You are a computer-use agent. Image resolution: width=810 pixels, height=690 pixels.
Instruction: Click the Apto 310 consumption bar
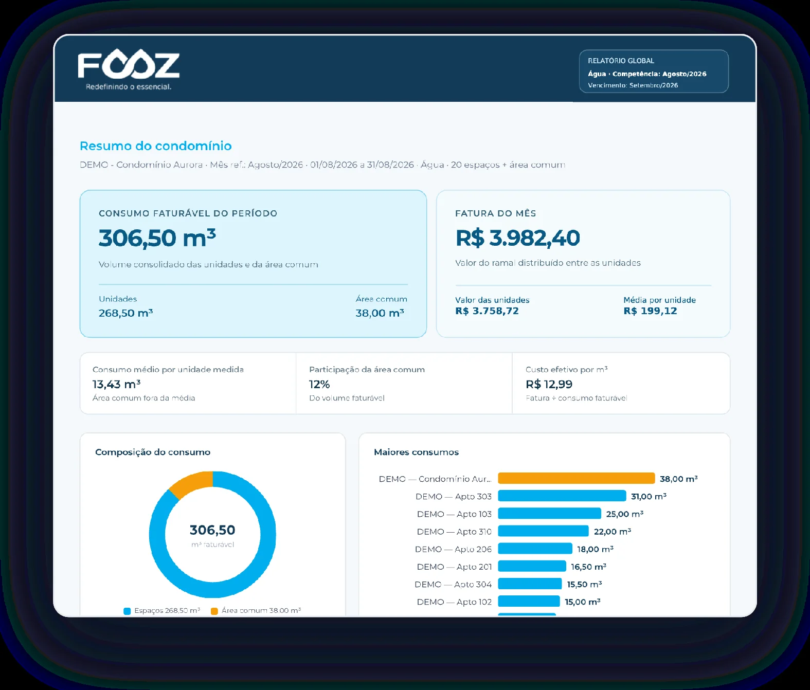click(x=543, y=531)
